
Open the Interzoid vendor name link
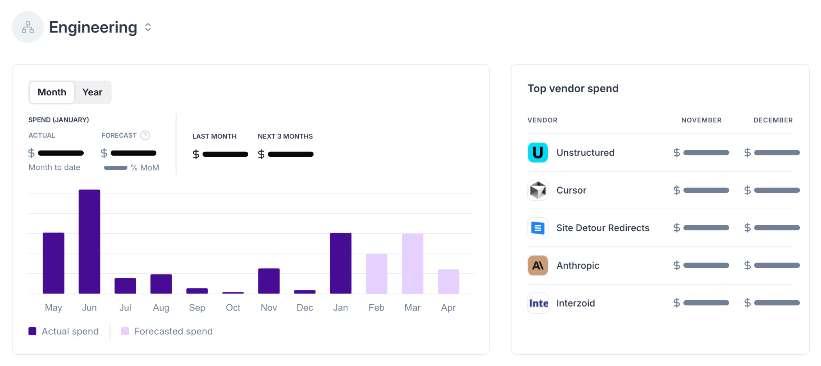pyautogui.click(x=575, y=303)
